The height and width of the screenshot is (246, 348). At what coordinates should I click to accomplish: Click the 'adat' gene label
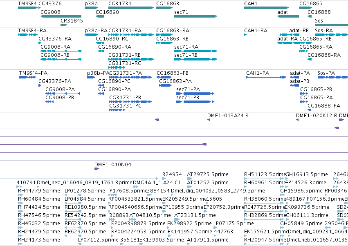[283, 12]
